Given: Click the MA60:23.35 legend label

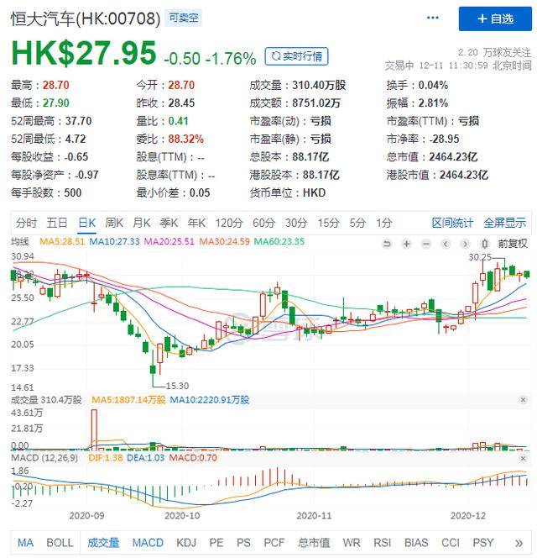Looking at the screenshot, I should pyautogui.click(x=279, y=242).
